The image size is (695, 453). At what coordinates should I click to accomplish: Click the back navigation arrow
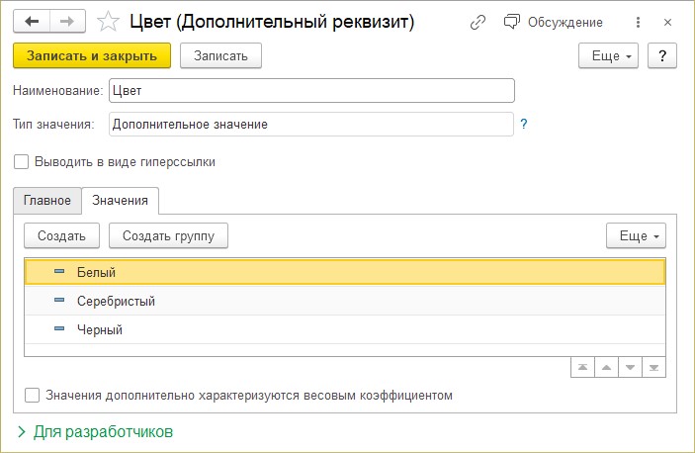click(x=33, y=21)
